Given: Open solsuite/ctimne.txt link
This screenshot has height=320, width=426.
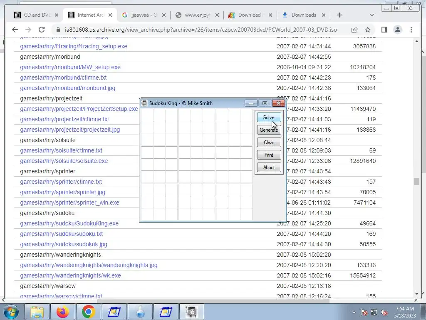Looking at the screenshot, I should 61,150.
